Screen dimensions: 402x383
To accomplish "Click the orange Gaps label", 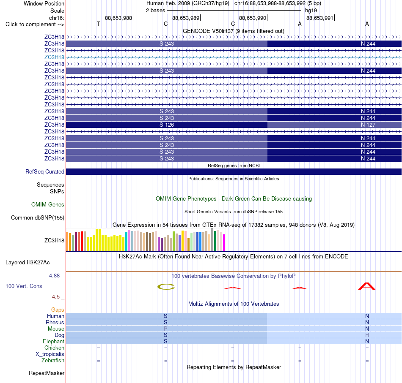I will click(58, 310).
